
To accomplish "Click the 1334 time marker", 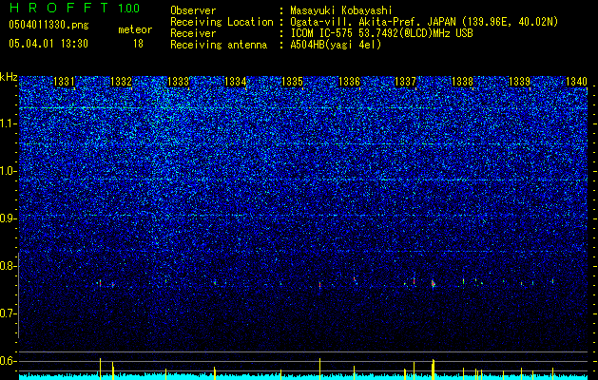I will (x=235, y=82).
